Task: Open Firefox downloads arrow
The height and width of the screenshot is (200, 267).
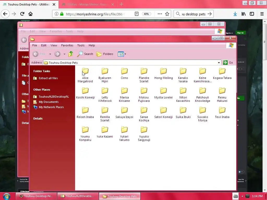Action: (x=235, y=14)
